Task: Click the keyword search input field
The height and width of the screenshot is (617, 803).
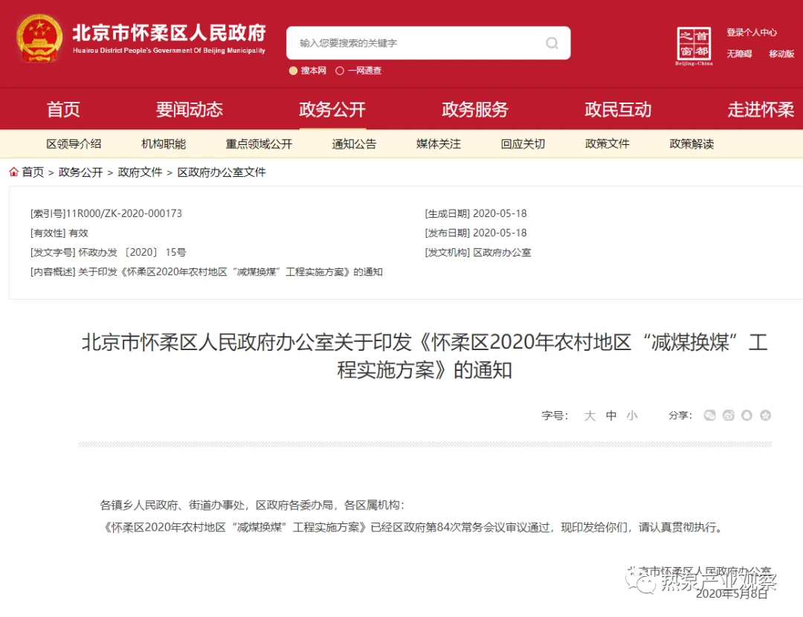Action: pos(416,43)
